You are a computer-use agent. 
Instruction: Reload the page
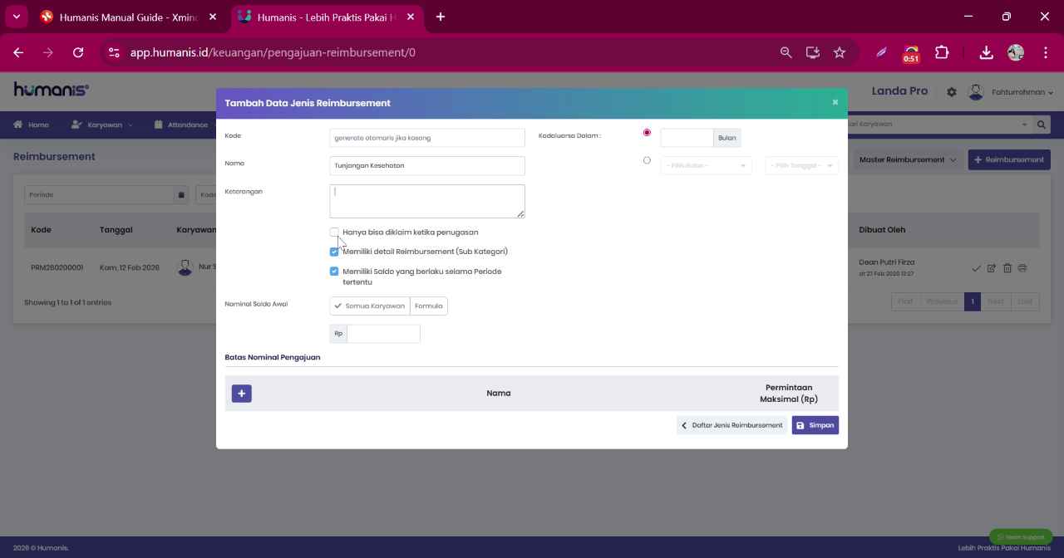pos(78,52)
